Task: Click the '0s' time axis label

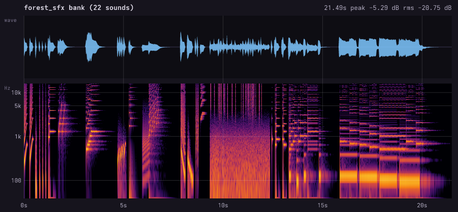Action: [x=23, y=205]
